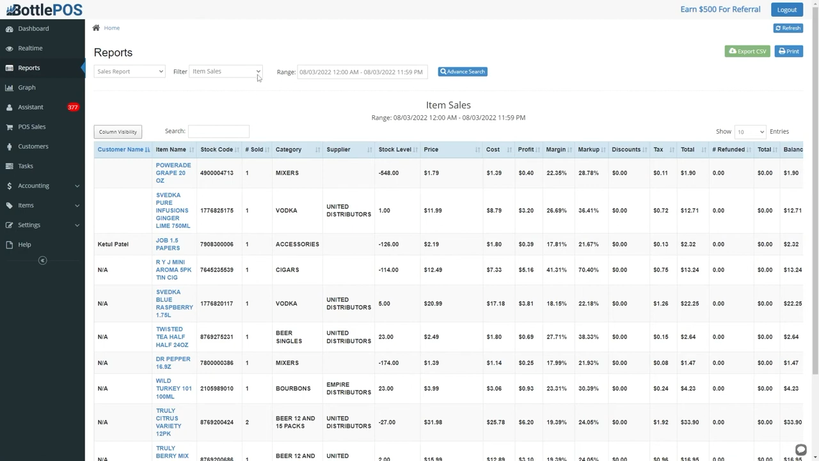Expand the Settings submenu chevron
The height and width of the screenshot is (461, 819).
click(x=77, y=225)
